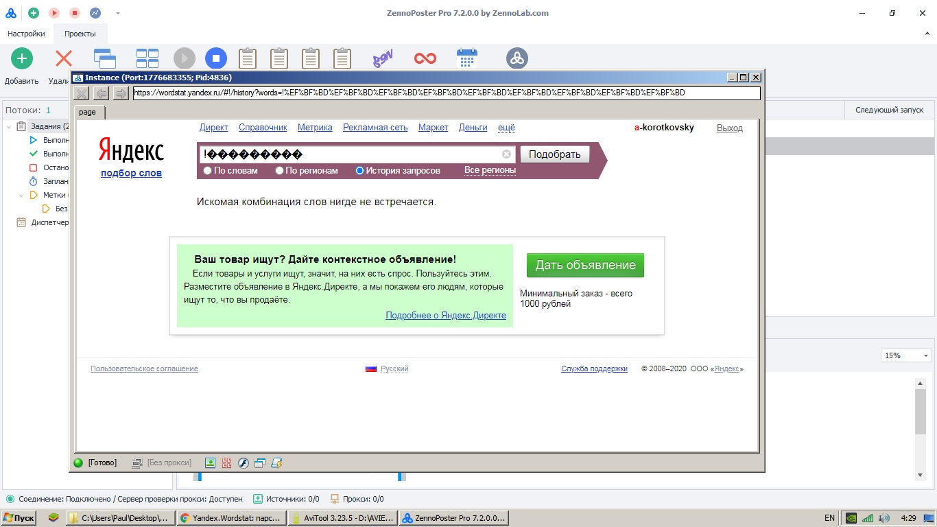Select the tree item with green checkmark icon
Screen dimensions: 937x527
(48, 154)
